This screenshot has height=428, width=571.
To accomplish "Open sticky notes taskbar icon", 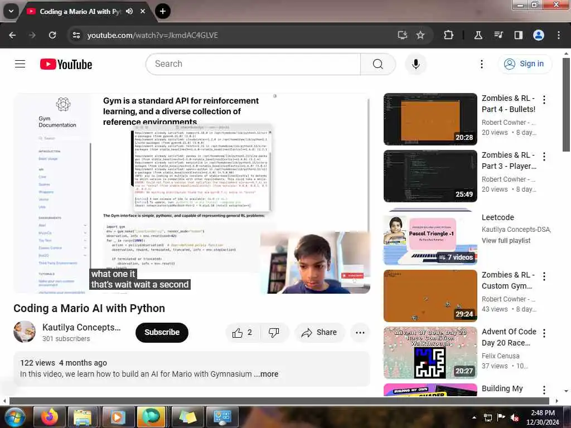I will [x=187, y=417].
